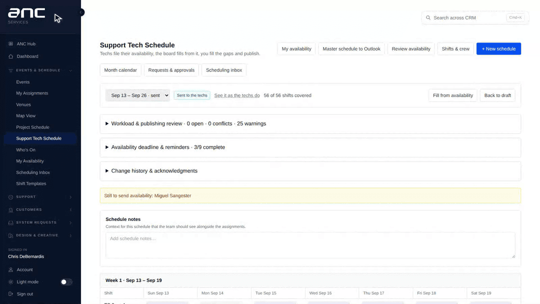Collapse the sidebar with the arrow button
This screenshot has width=540, height=304.
81,12
